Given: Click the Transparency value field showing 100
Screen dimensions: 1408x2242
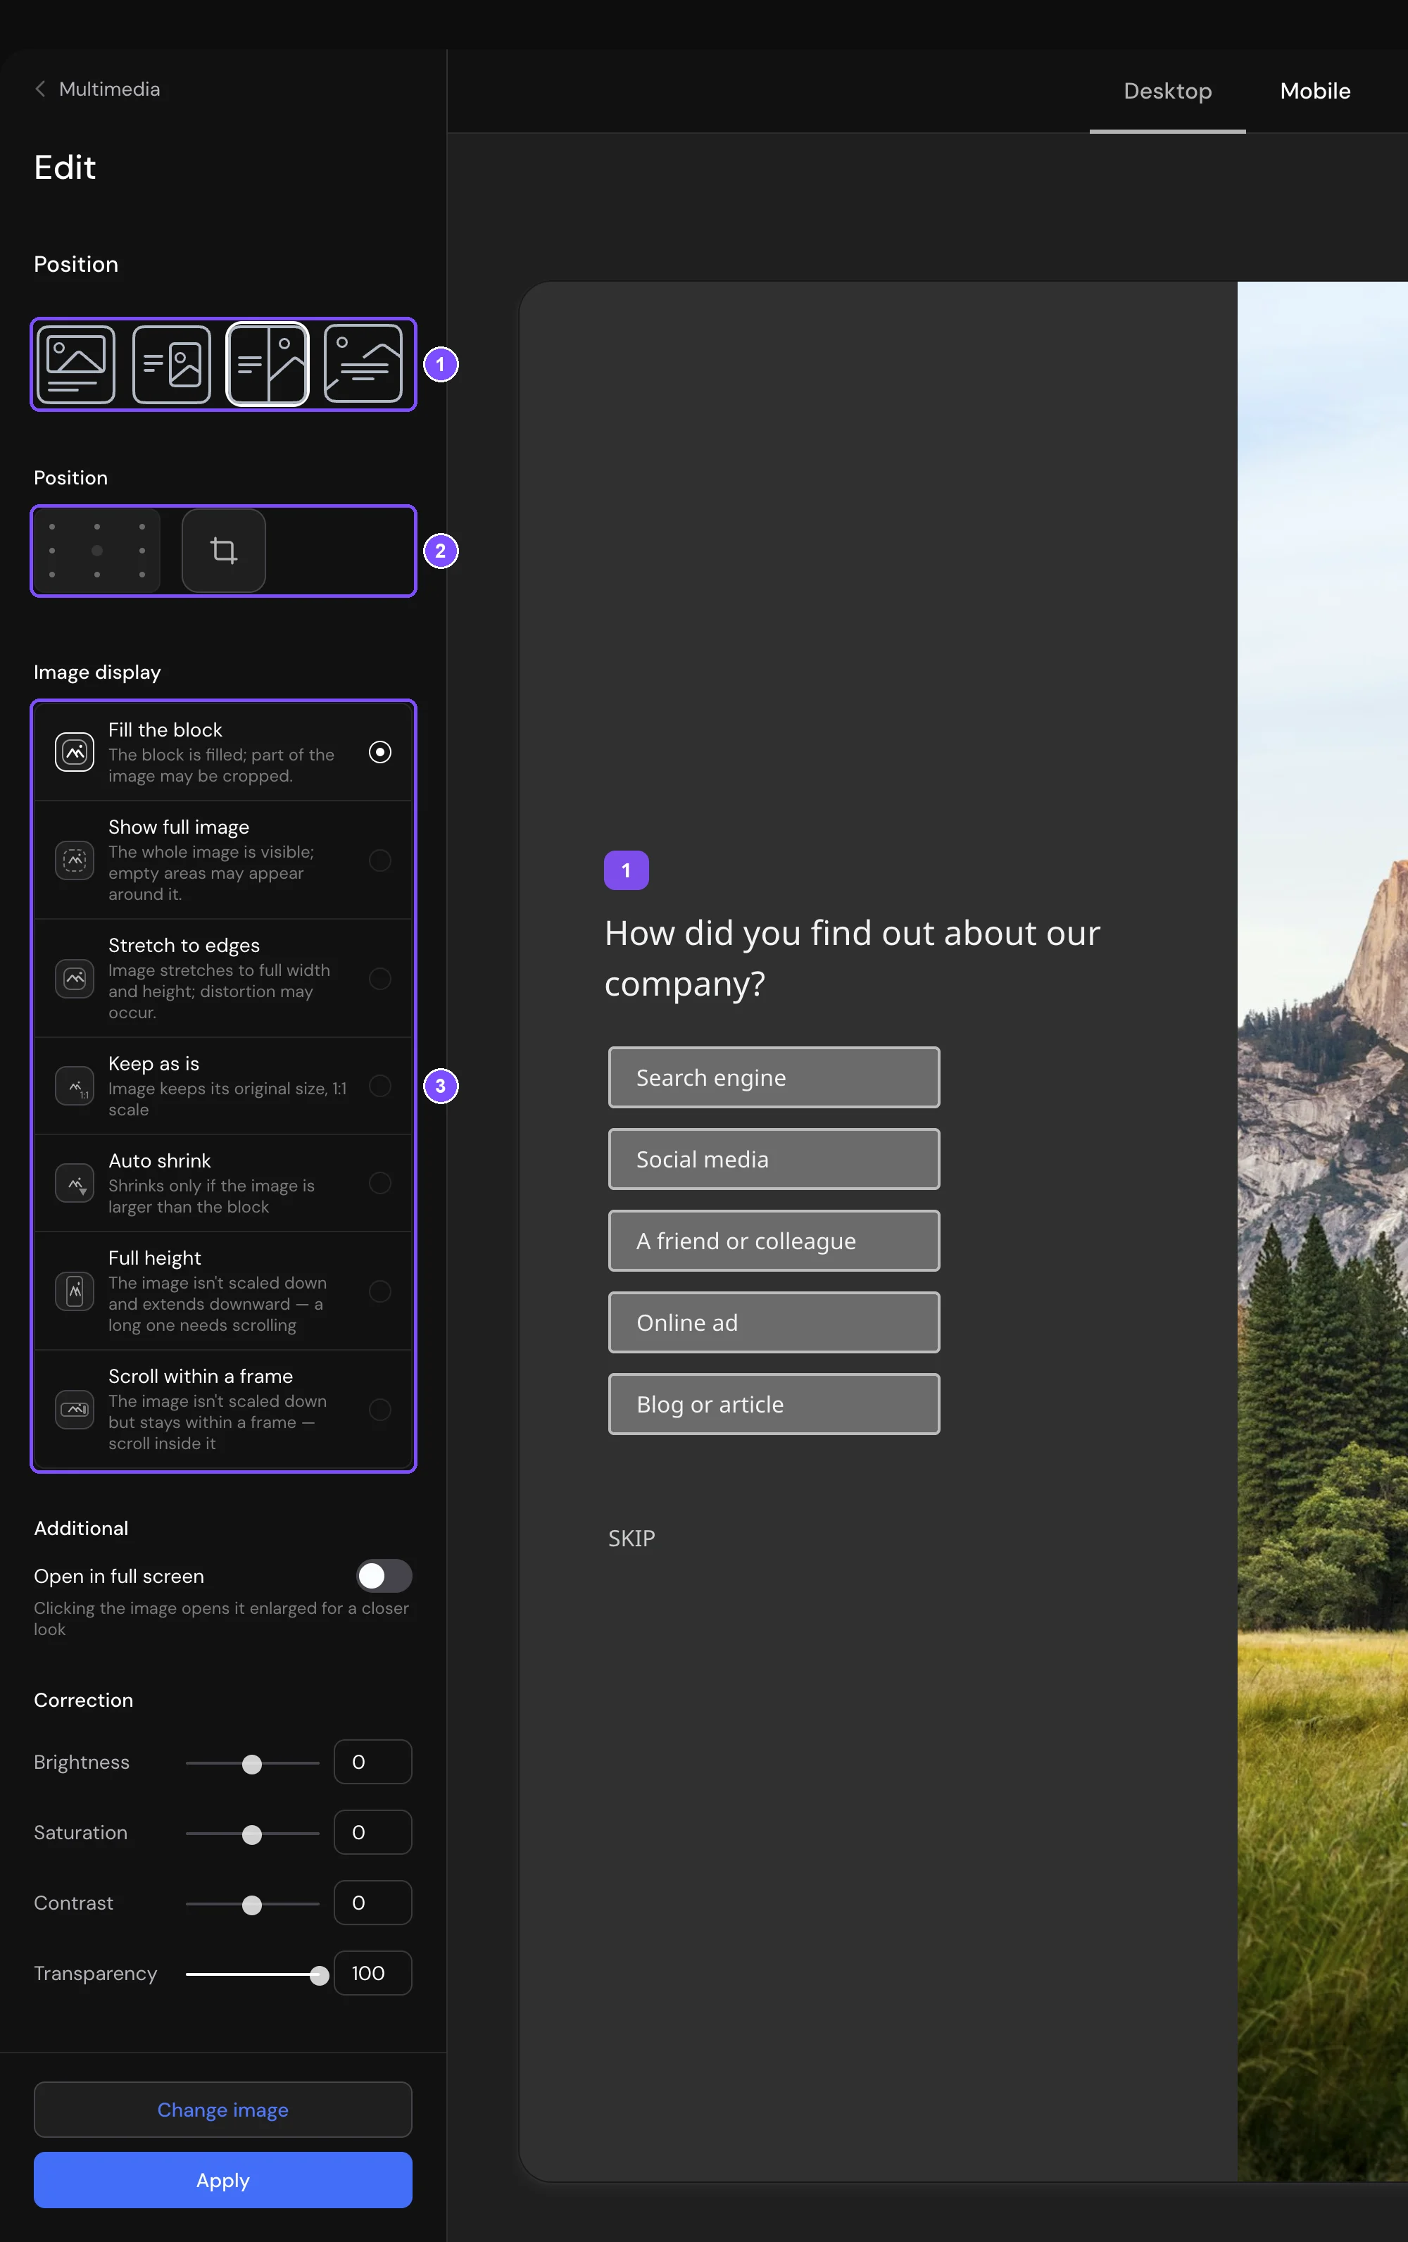Looking at the screenshot, I should click(x=372, y=1973).
